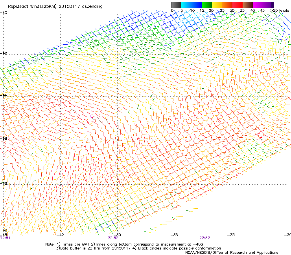Image resolution: width=291 pixels, height=255 pixels.
Task: Click the legend scale label 25
Action: (x=222, y=11)
